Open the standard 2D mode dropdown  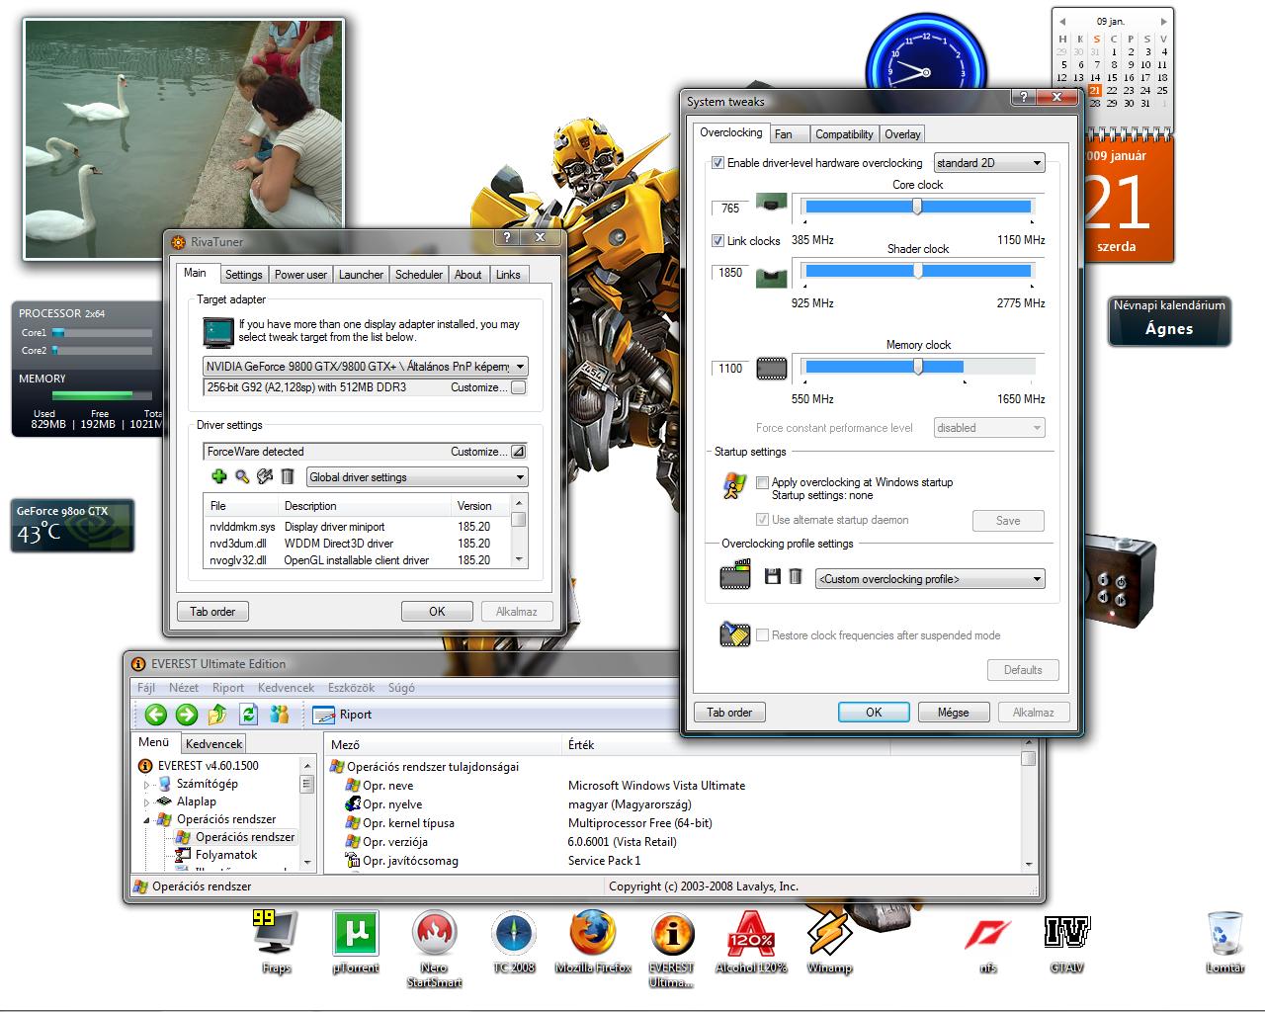point(988,163)
